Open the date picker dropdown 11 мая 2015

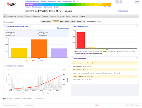(46, 21)
